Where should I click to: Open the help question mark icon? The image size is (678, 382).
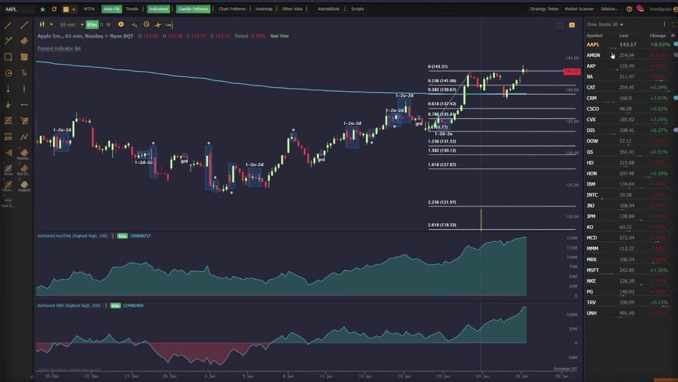point(629,9)
